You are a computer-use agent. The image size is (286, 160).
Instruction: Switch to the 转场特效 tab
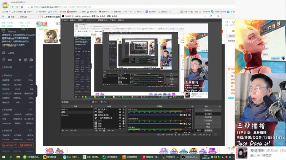tap(208, 130)
